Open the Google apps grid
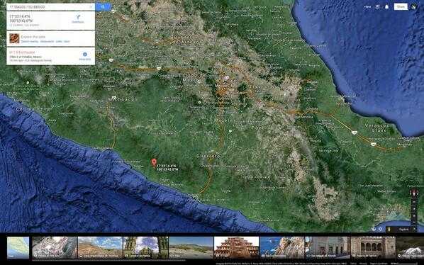424x265 pixels. point(377,7)
